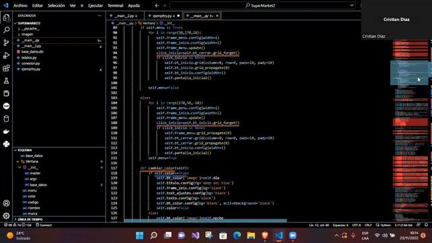
Task: Collapse the ESQUEMA outline section
Action: (x=25, y=150)
